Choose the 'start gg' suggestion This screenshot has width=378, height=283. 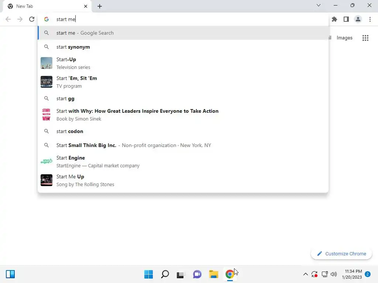183,98
